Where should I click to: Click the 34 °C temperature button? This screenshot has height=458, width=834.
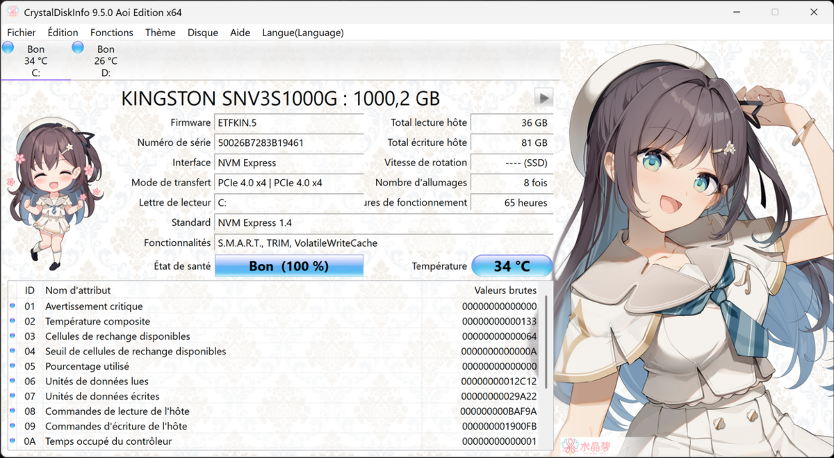[x=512, y=265]
